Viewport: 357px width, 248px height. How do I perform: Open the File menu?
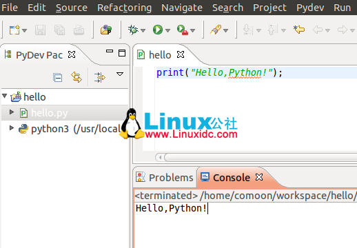pyautogui.click(x=10, y=8)
